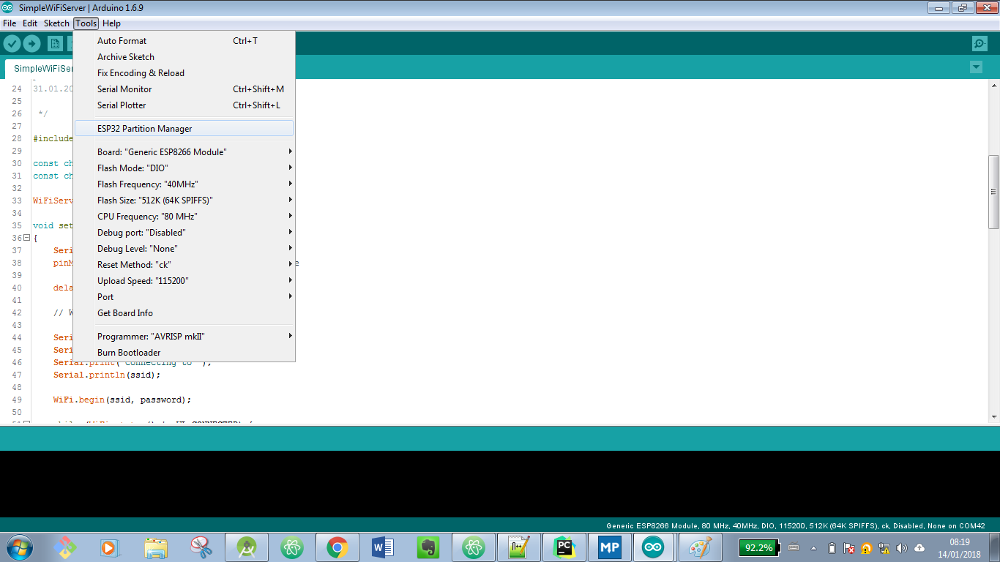Open Paint palette icon in taskbar

[700, 547]
